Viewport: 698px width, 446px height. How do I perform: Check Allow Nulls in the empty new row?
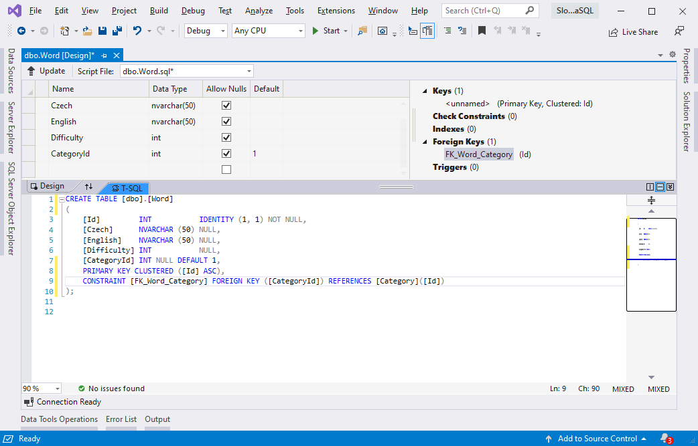[x=226, y=169]
